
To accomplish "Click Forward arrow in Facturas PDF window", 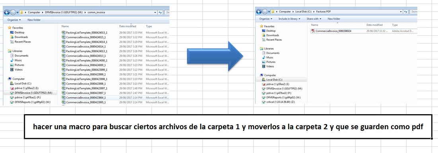I will point(265,11).
